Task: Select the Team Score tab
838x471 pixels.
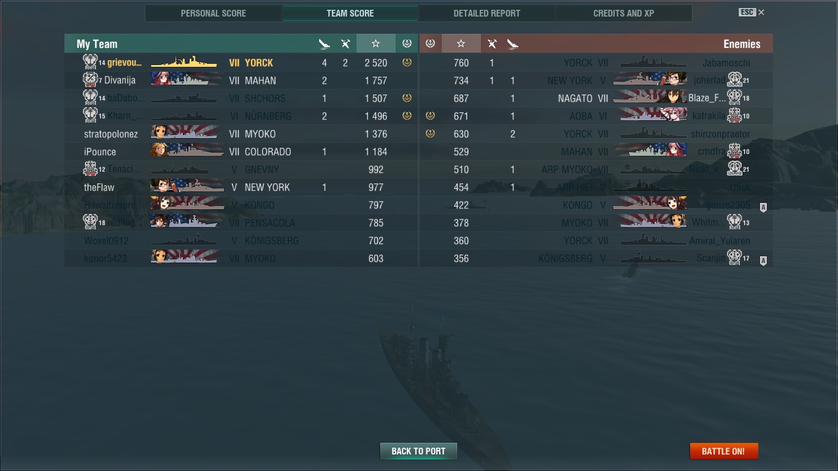Action: tap(350, 13)
